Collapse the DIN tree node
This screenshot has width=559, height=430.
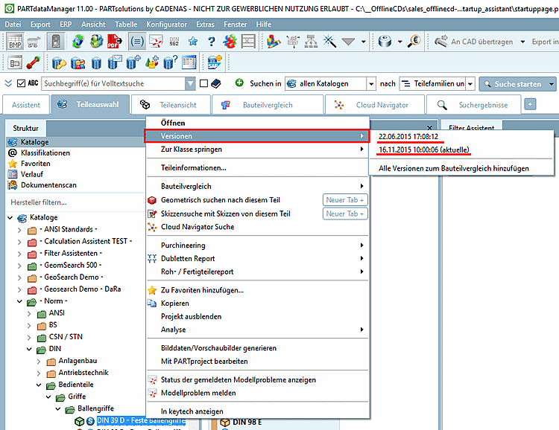click(29, 349)
